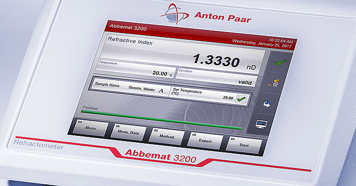The height and width of the screenshot is (186, 356).
Task: Select the monitor display icon in sidebar
Action: click(x=261, y=124)
